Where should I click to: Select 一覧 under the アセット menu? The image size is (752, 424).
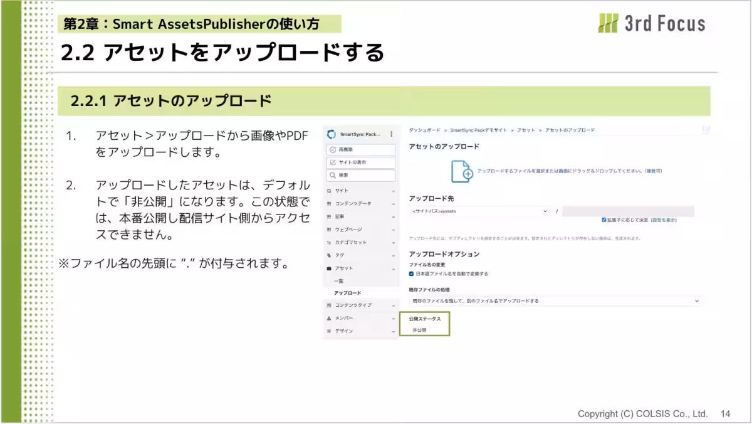(339, 281)
